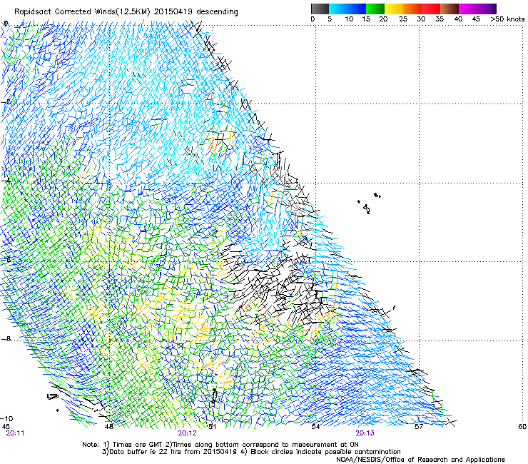This screenshot has width=528, height=464.
Task: Click the '20:12' time label
Action: [x=187, y=433]
